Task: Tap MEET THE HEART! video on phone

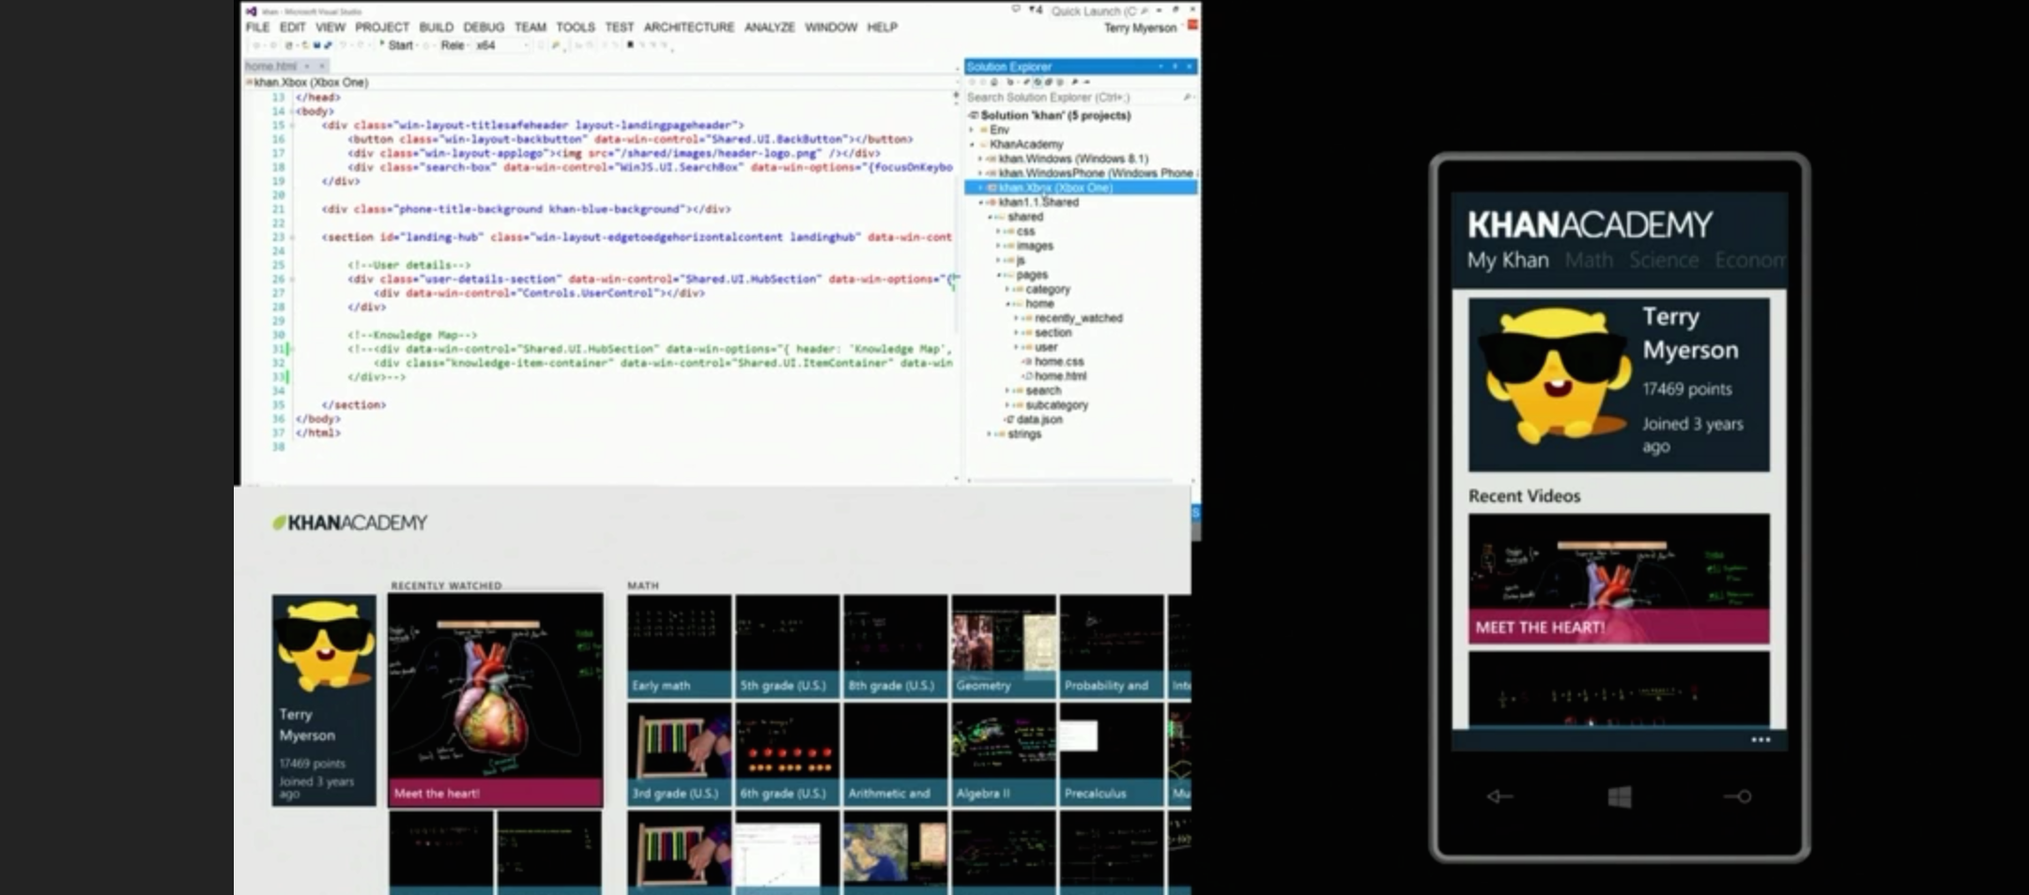Action: [x=1619, y=579]
